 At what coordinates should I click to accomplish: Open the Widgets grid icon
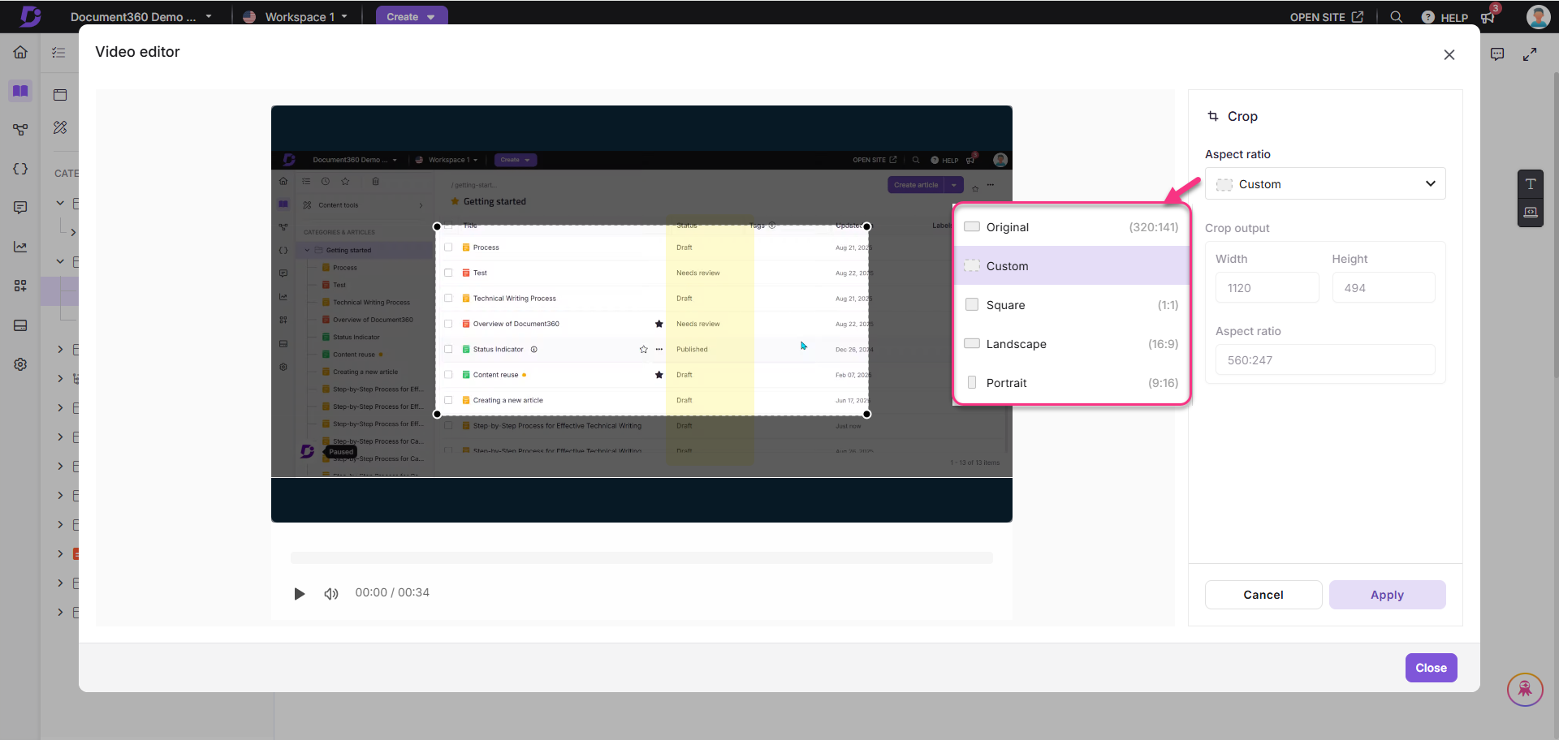pos(20,286)
